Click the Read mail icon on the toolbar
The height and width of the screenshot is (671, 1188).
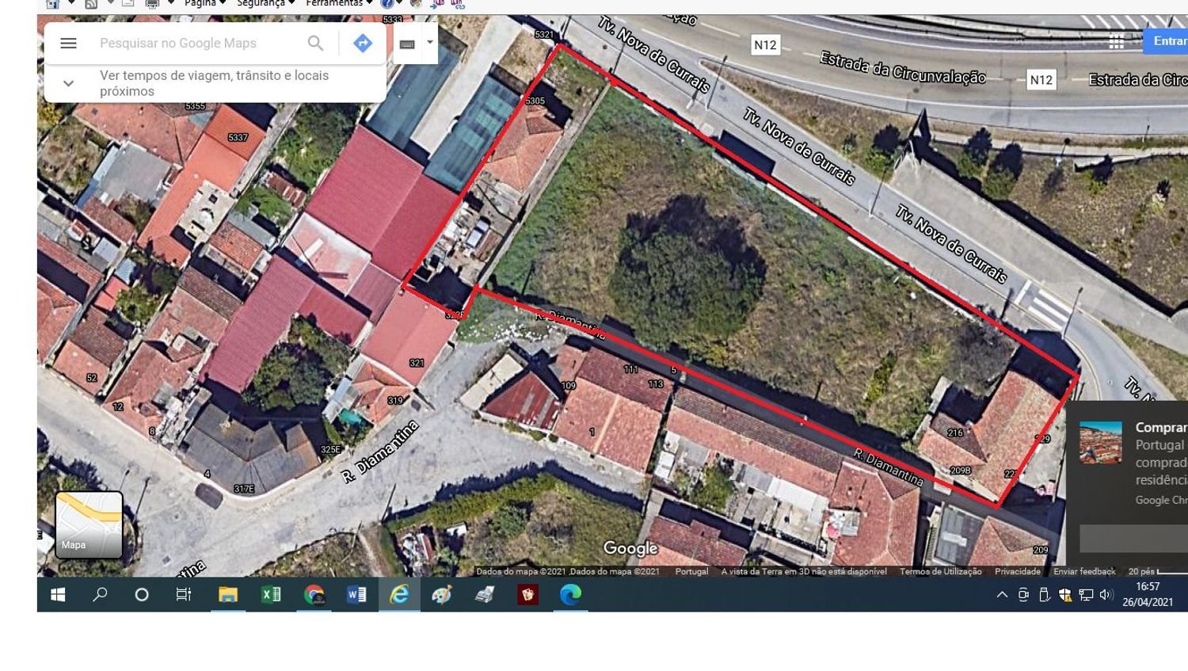click(x=127, y=3)
